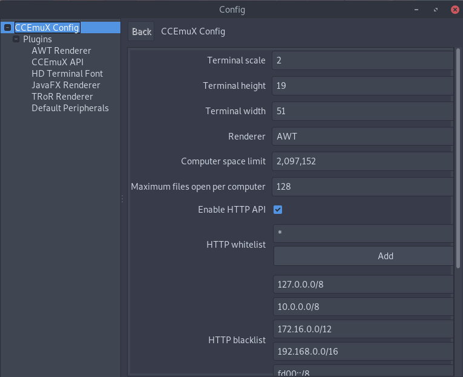Image resolution: width=463 pixels, height=377 pixels.
Task: Click the 10.0.0.0/8 blacklist entry
Action: pos(364,307)
